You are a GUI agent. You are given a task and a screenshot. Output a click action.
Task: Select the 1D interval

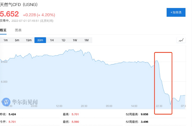click(63, 40)
